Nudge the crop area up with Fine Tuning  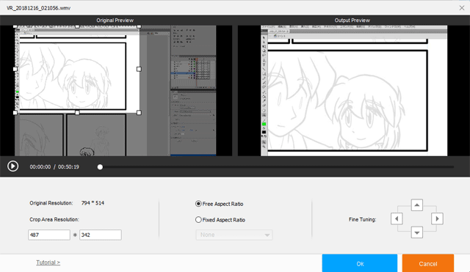(416, 205)
